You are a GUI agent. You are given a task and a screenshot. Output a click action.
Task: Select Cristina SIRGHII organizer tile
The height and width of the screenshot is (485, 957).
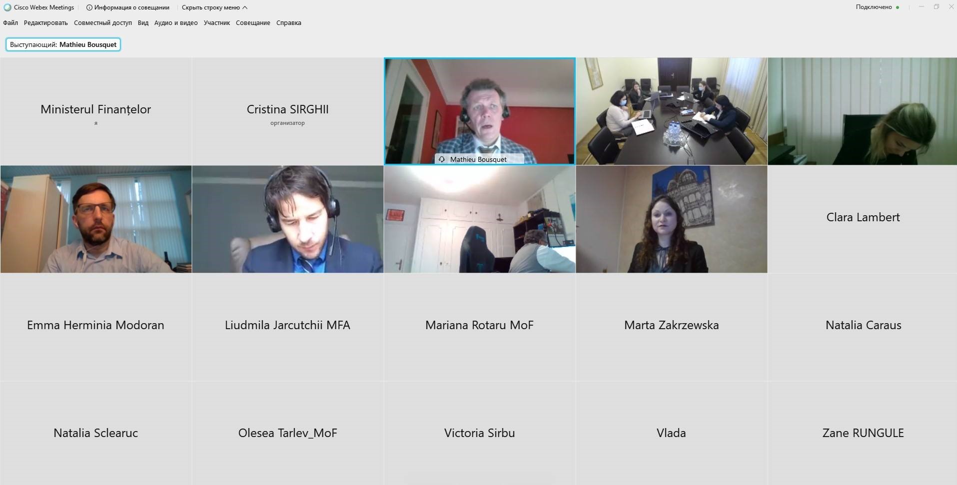coord(287,111)
